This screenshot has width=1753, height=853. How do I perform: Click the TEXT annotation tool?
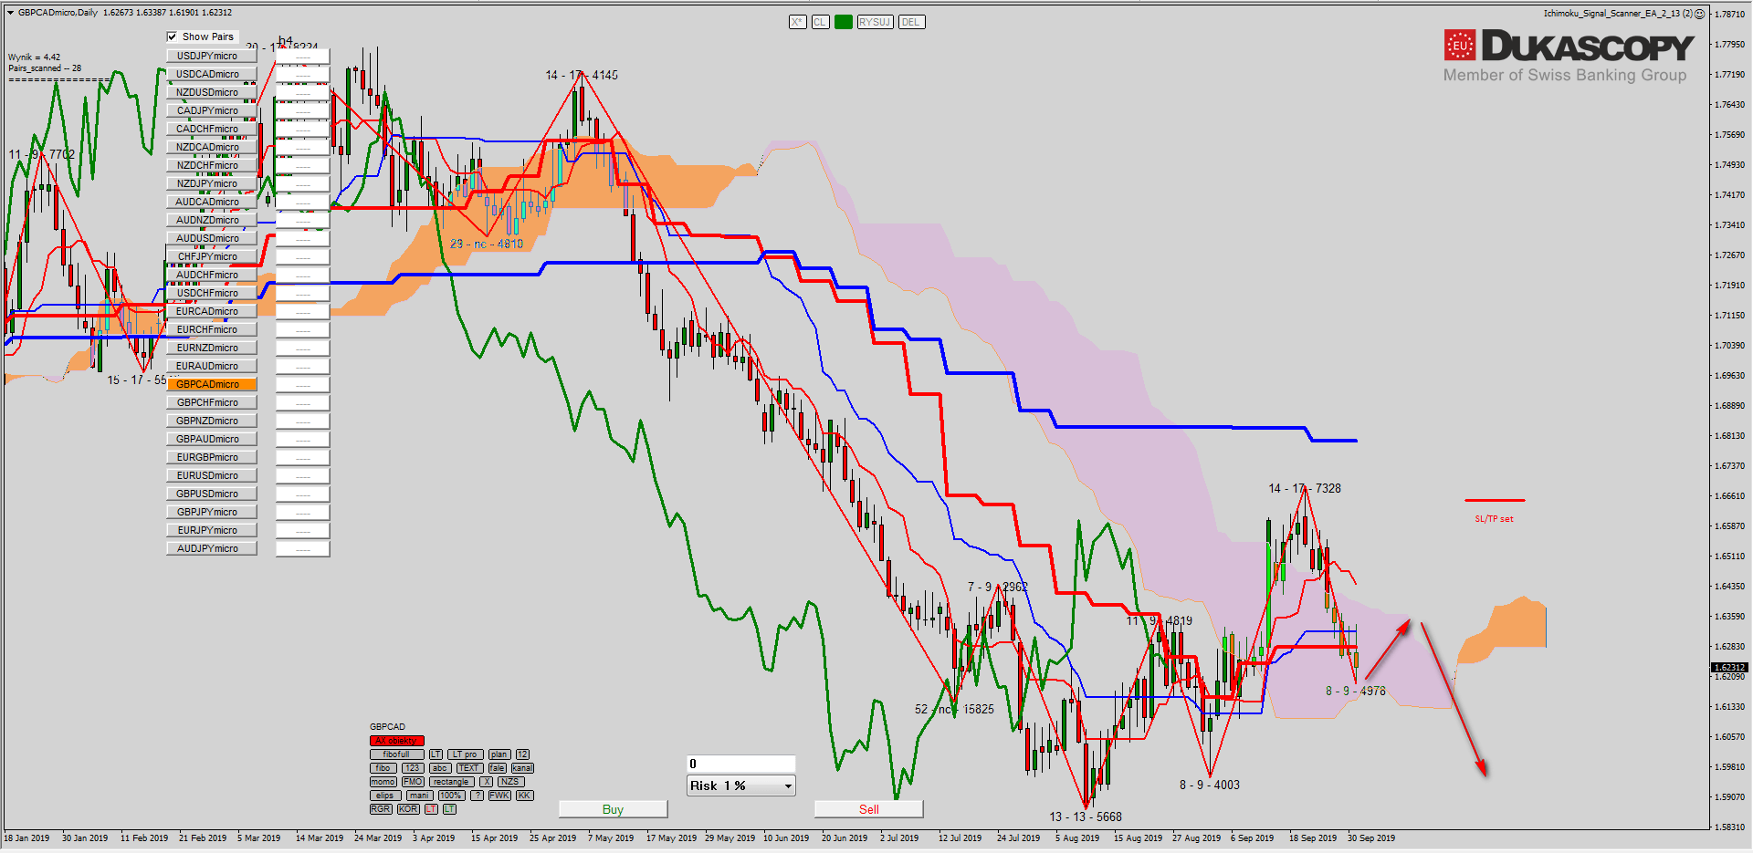[x=468, y=768]
